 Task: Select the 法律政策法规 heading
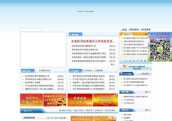coord(29,118)
